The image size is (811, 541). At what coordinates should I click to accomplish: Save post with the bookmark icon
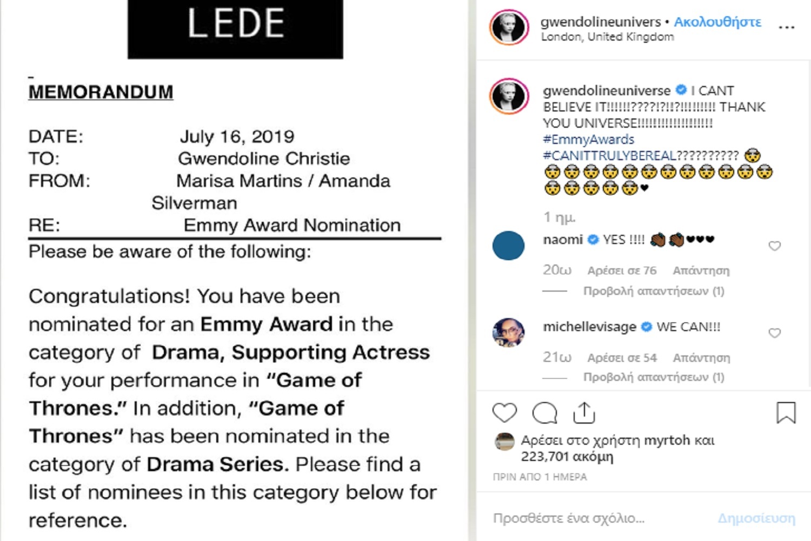786,413
